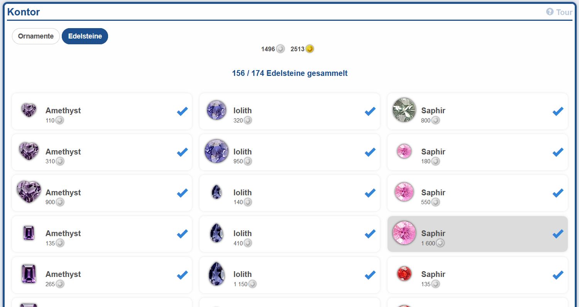Click the checkmark on highlighted Saphir 1 600
Image resolution: width=579 pixels, height=307 pixels.
[x=558, y=234]
